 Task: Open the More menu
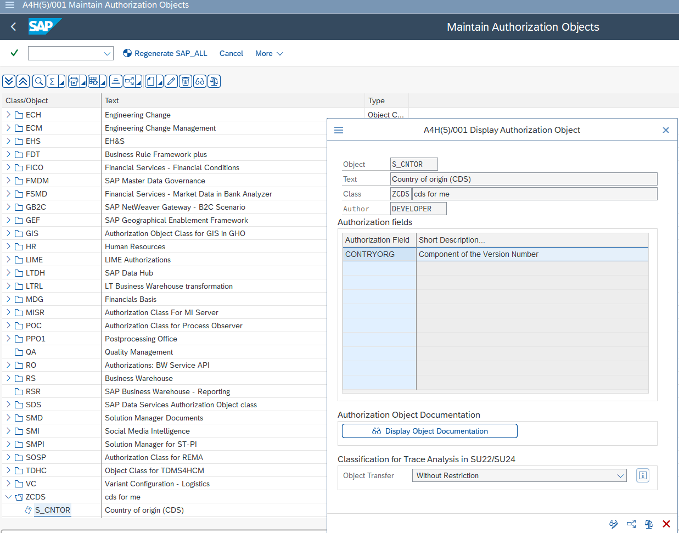coord(269,53)
